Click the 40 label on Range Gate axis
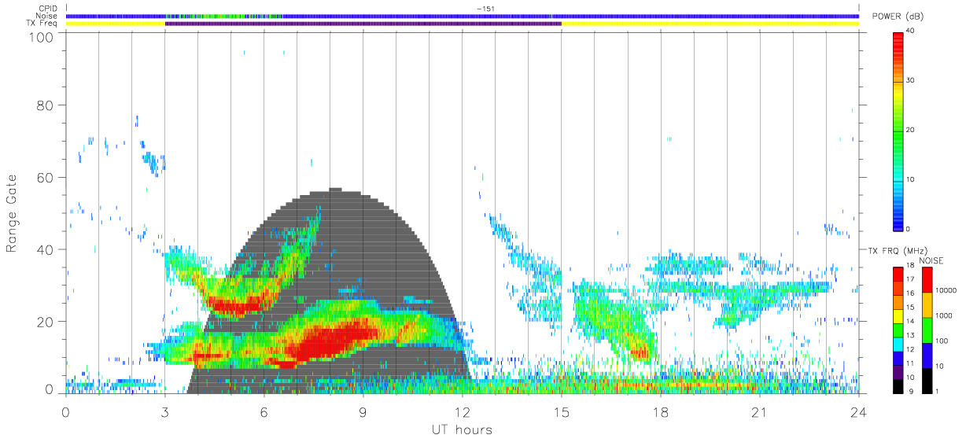This screenshot has height=446, width=966. coord(46,250)
